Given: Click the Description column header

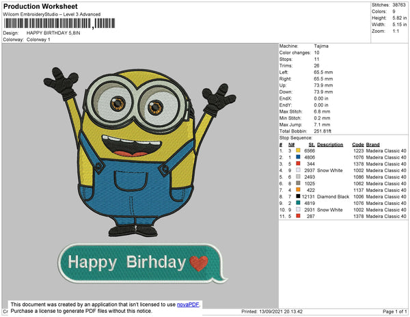Looking at the screenshot, I should pos(330,144).
